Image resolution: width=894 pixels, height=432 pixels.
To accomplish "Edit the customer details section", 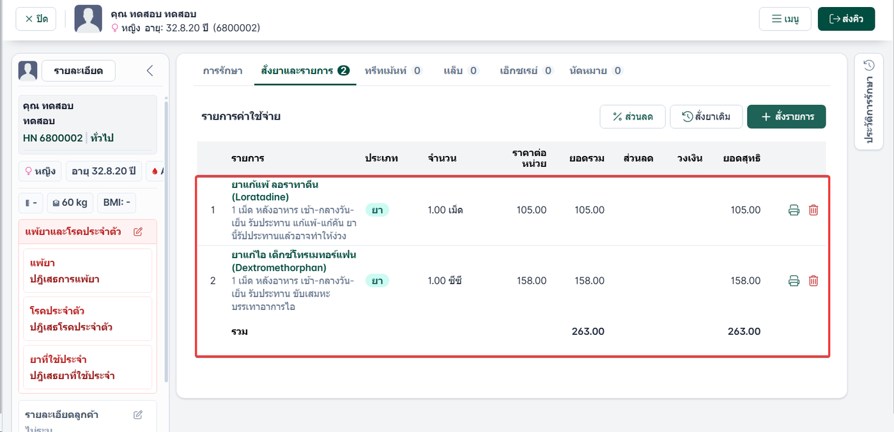I will tap(138, 415).
